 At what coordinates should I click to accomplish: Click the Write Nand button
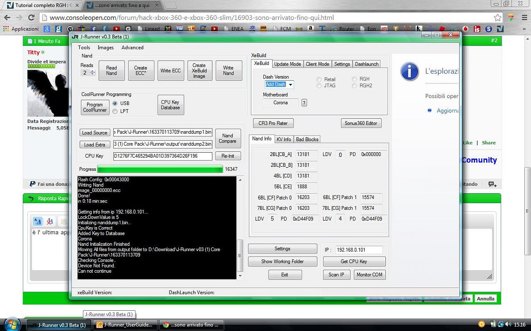click(x=228, y=71)
